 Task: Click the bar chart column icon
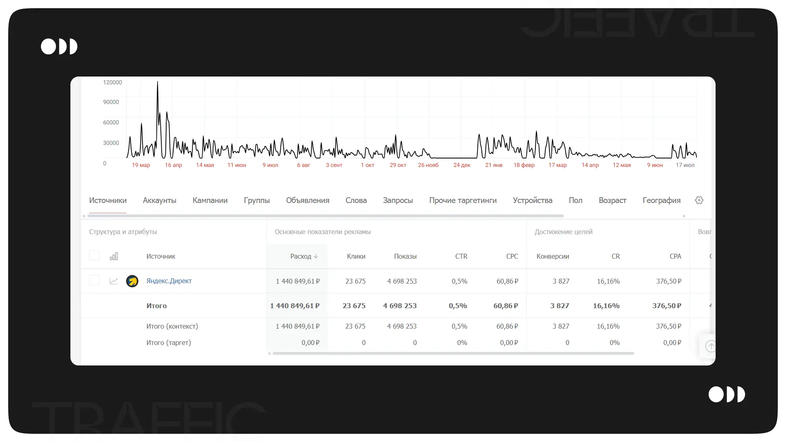[x=114, y=256]
